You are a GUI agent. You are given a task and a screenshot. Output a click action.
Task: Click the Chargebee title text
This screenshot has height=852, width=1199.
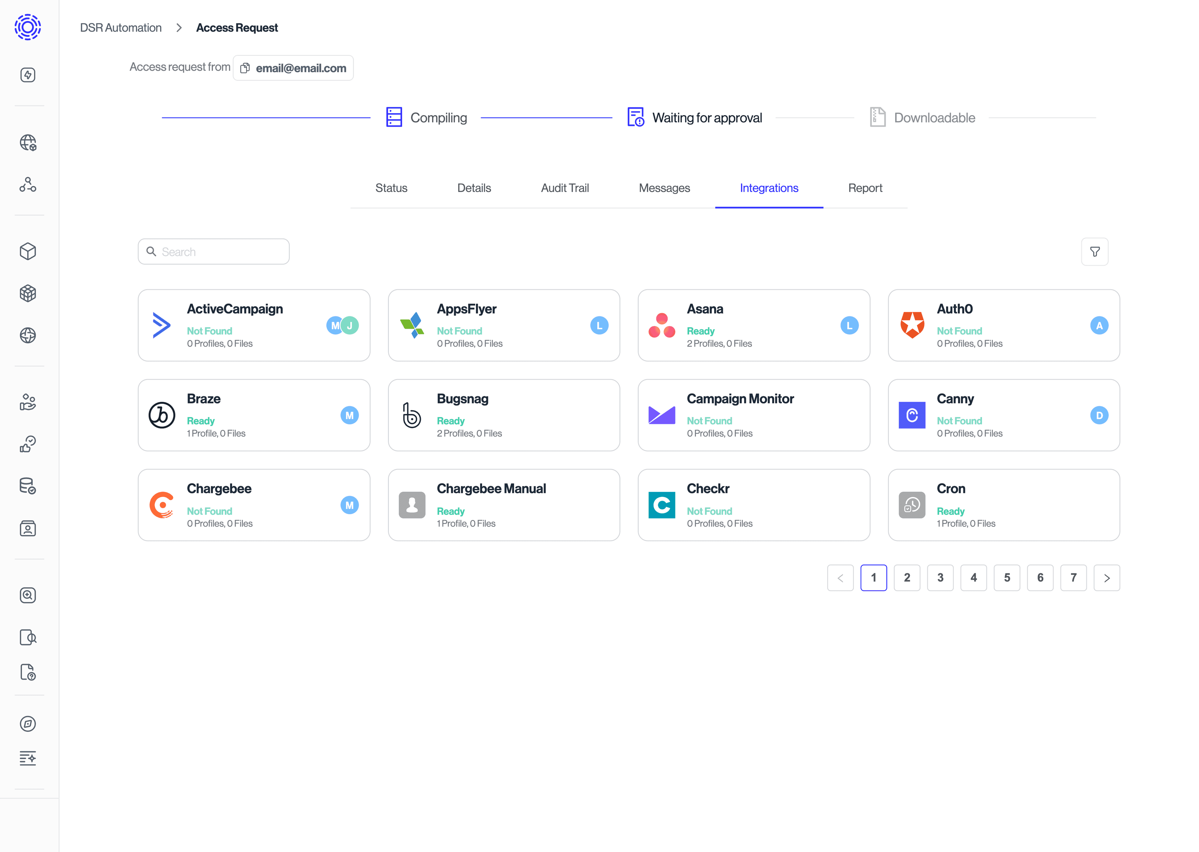(x=219, y=489)
